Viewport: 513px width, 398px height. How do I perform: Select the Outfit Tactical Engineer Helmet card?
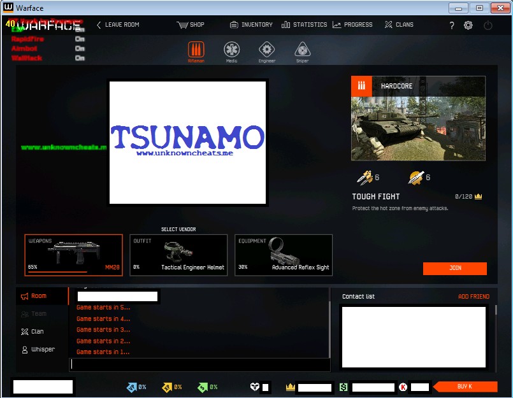pyautogui.click(x=178, y=255)
